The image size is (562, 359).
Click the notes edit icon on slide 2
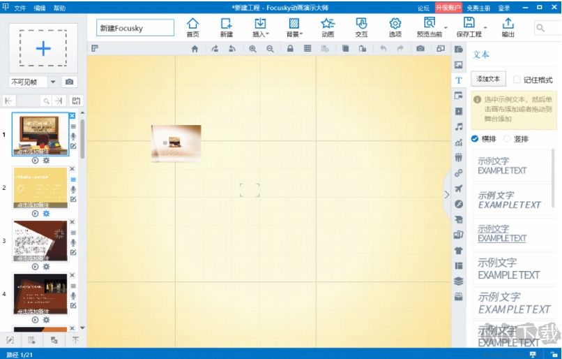[x=73, y=199]
